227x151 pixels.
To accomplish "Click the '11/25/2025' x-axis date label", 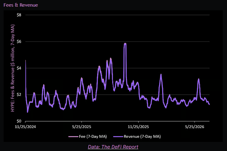I will click(x=138, y=127).
